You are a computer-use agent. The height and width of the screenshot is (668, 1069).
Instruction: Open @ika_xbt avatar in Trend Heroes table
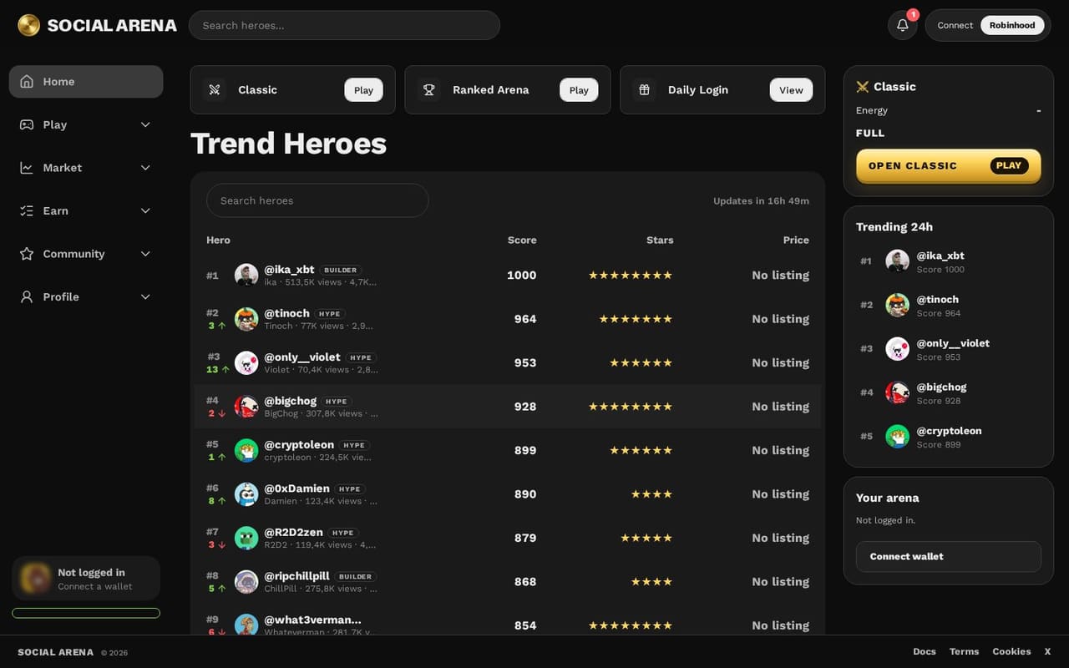246,276
